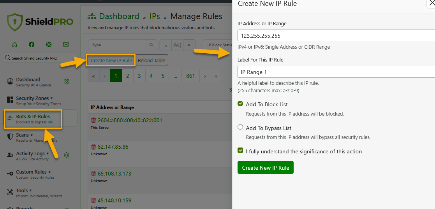435x209 pixels.
Task: Click the sitemap icon beside the Dashboard breadcrumb
Action: 92,17
